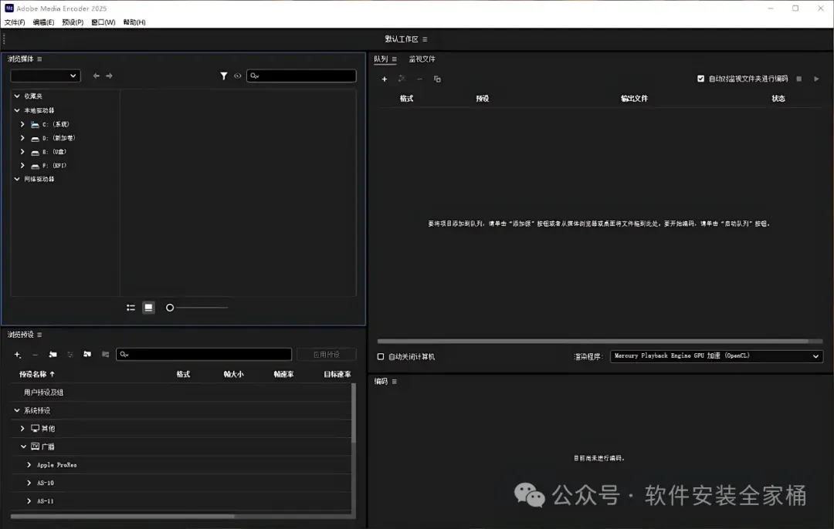Image resolution: width=834 pixels, height=529 pixels.
Task: Select the Queue tab
Action: tap(381, 59)
